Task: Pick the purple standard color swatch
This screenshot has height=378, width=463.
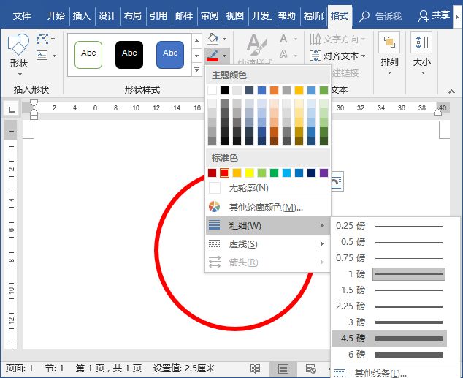Action: [x=324, y=173]
